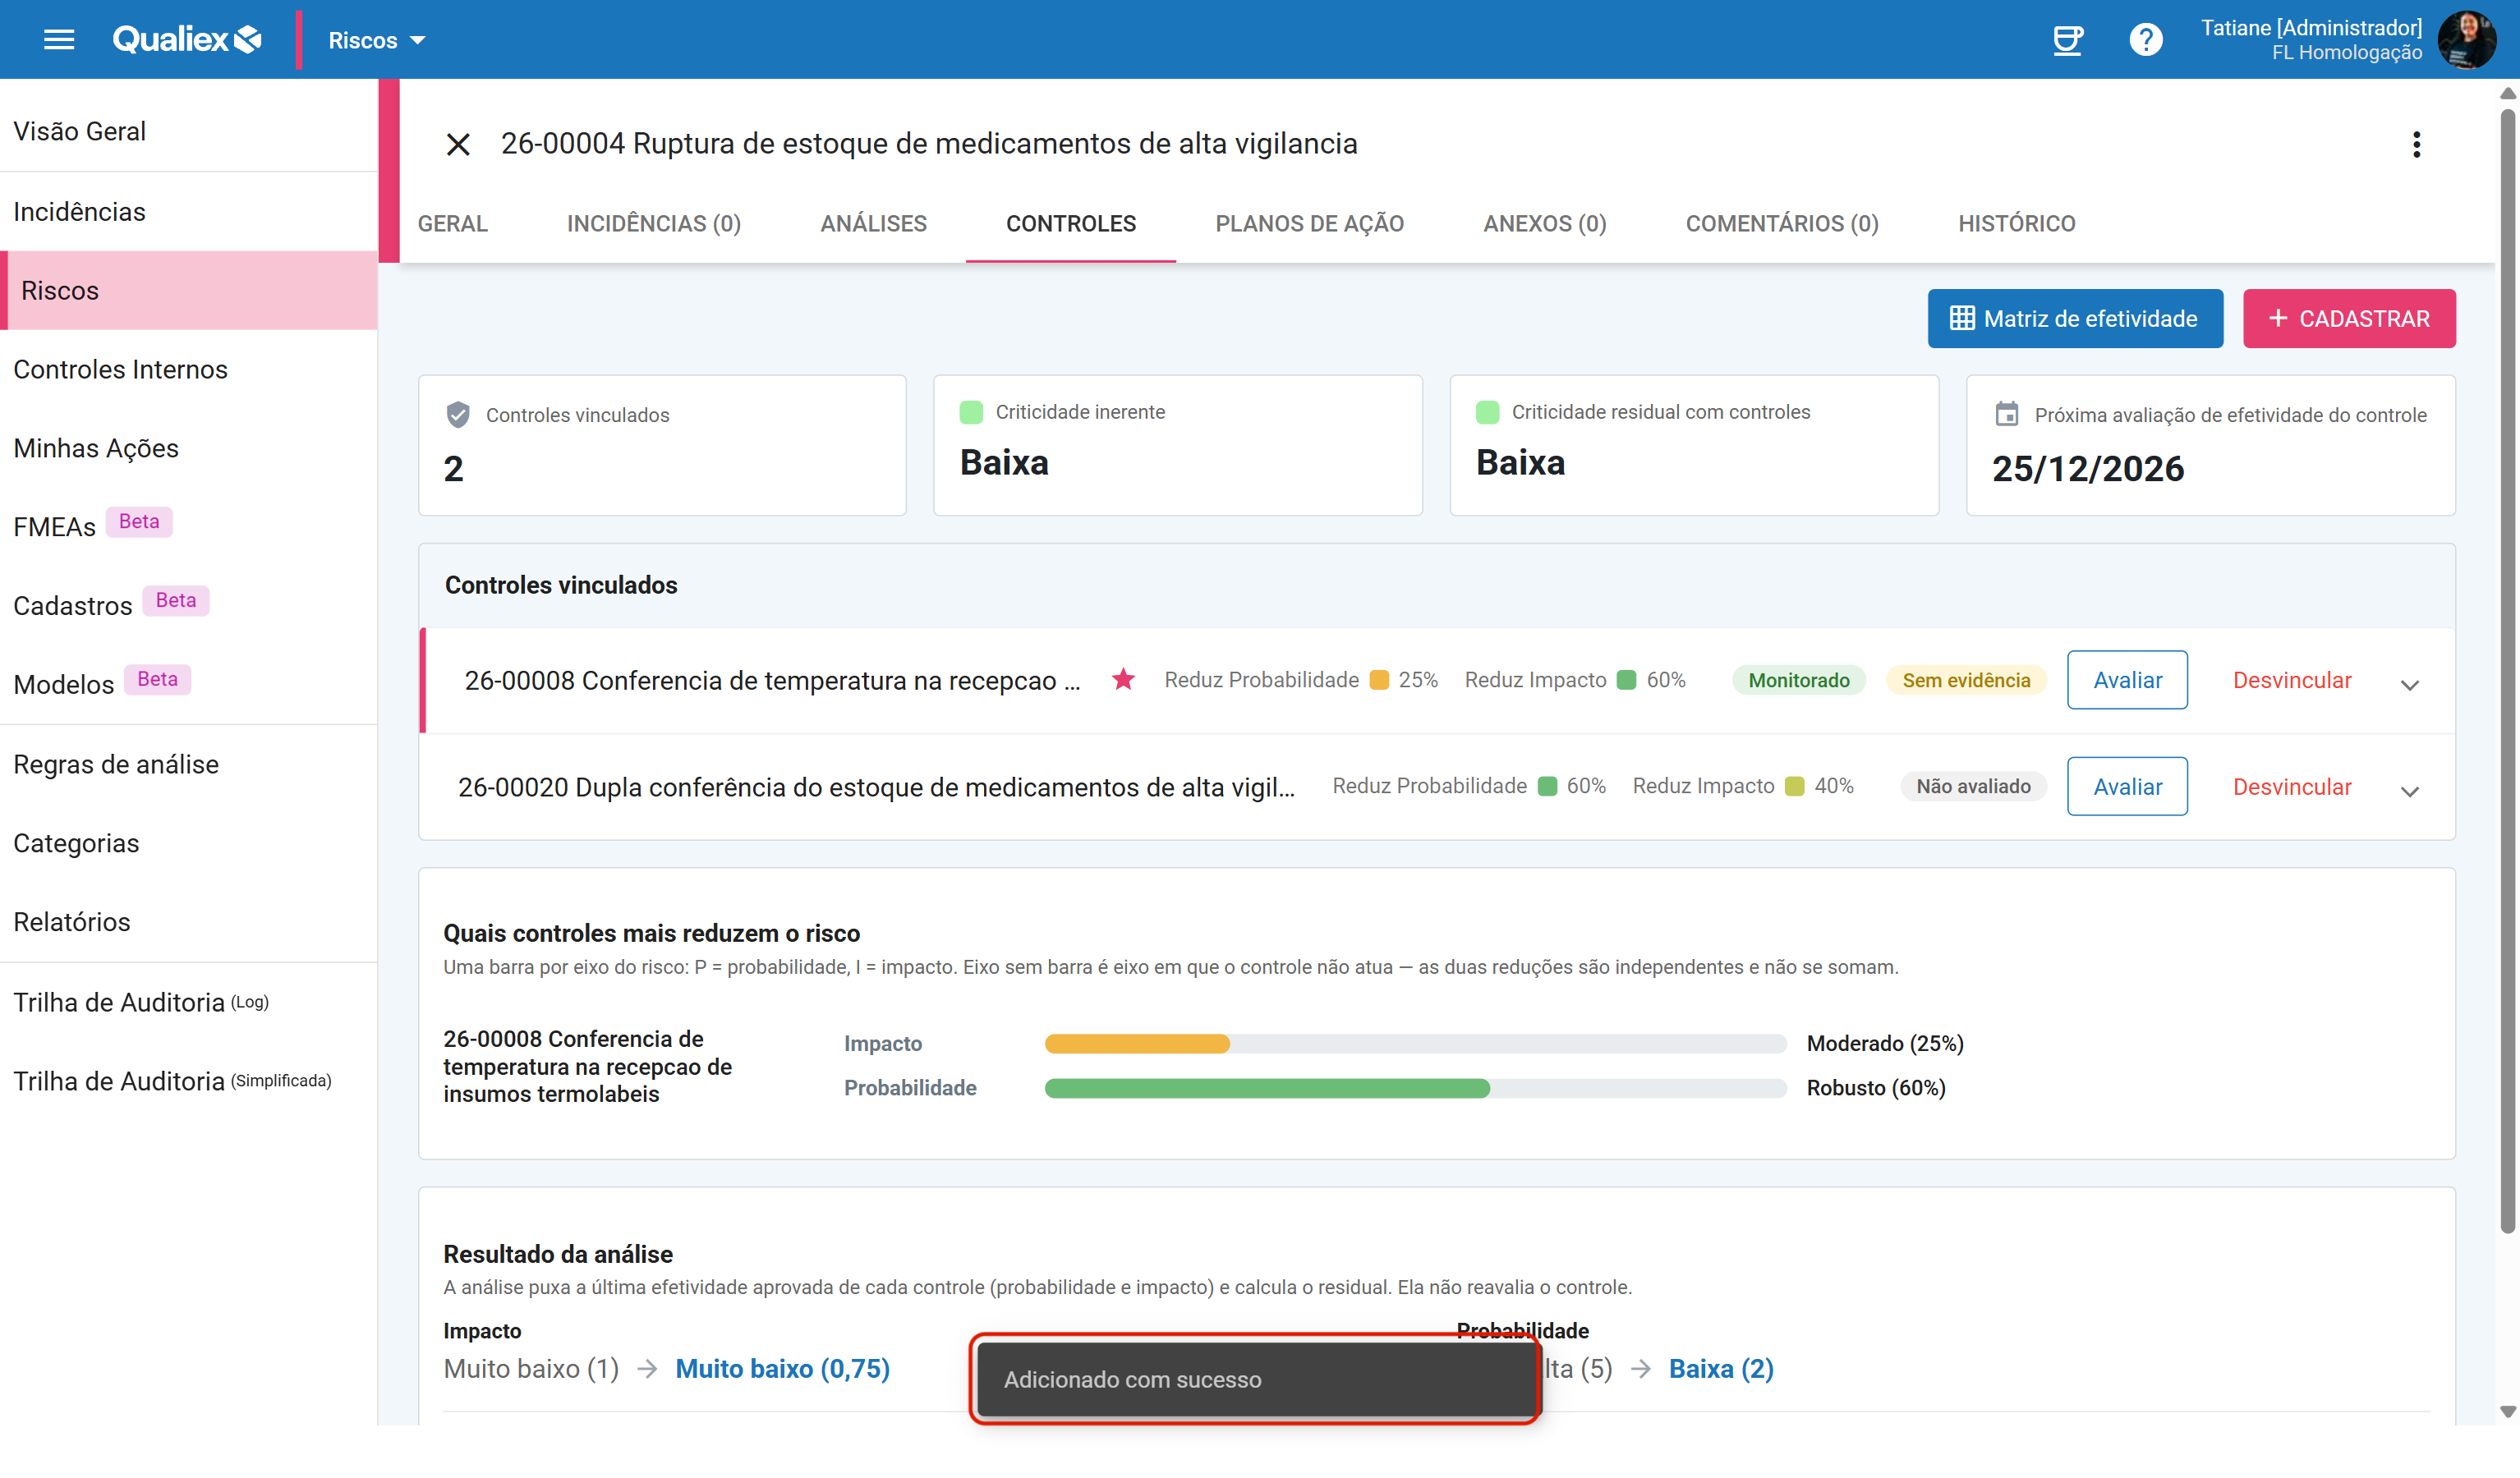2520x1478 pixels.
Task: Click the Não avaliado badge
Action: pos(1973,787)
